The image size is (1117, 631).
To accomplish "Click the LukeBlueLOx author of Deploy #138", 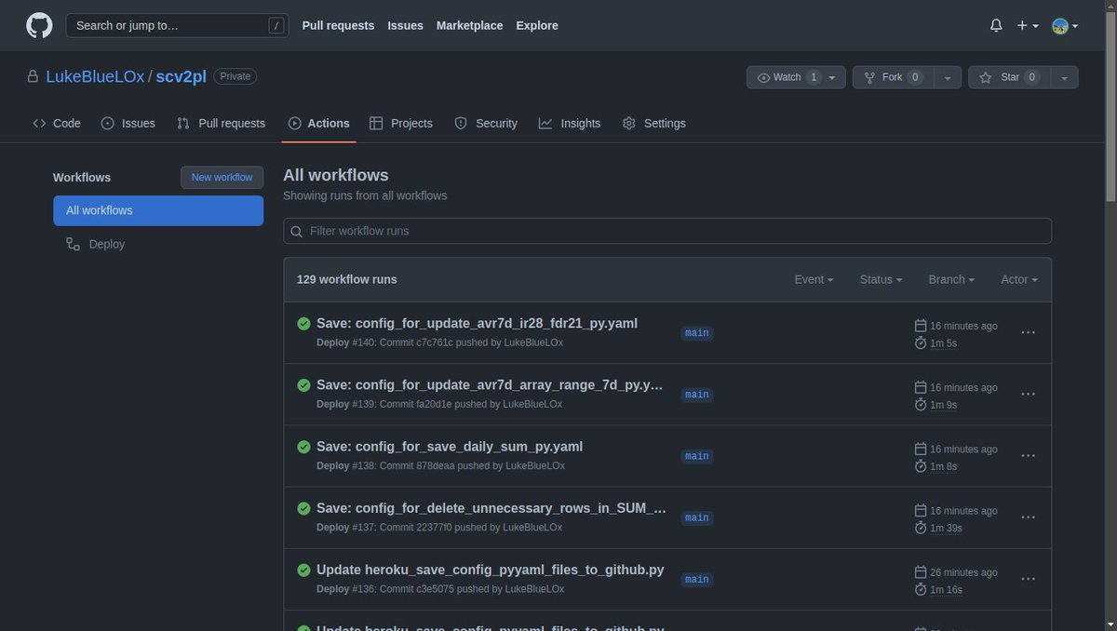I will (x=535, y=465).
